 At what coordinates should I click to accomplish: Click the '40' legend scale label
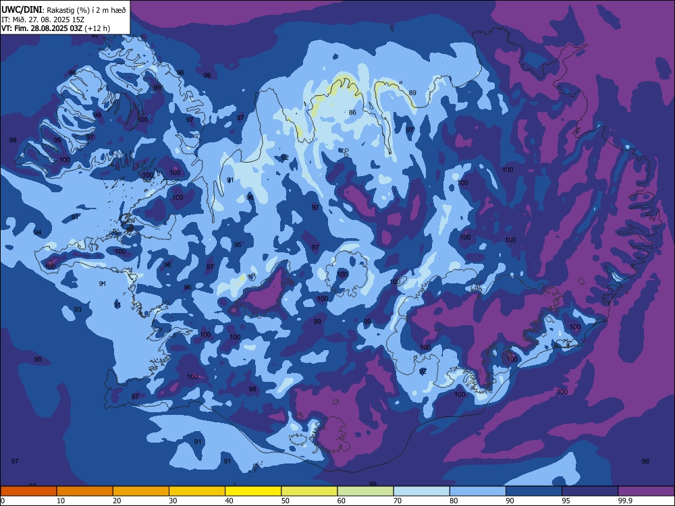pos(229,501)
